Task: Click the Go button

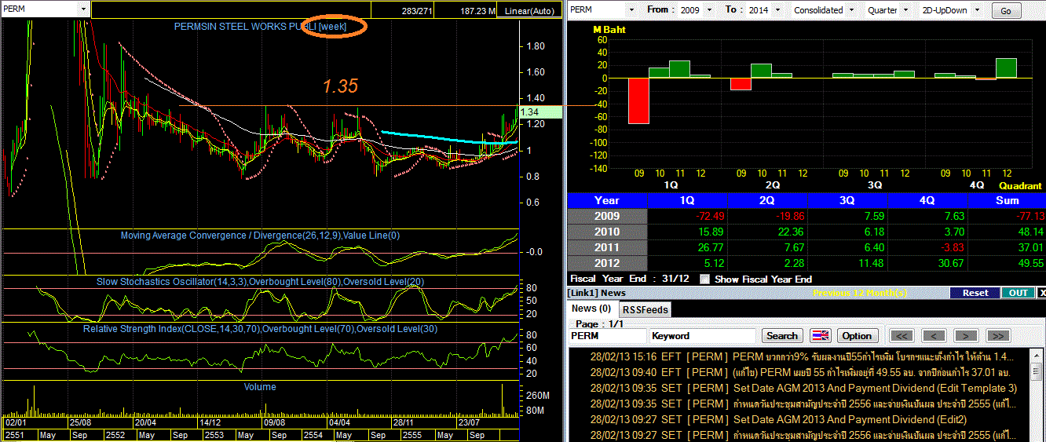Action: (1006, 11)
